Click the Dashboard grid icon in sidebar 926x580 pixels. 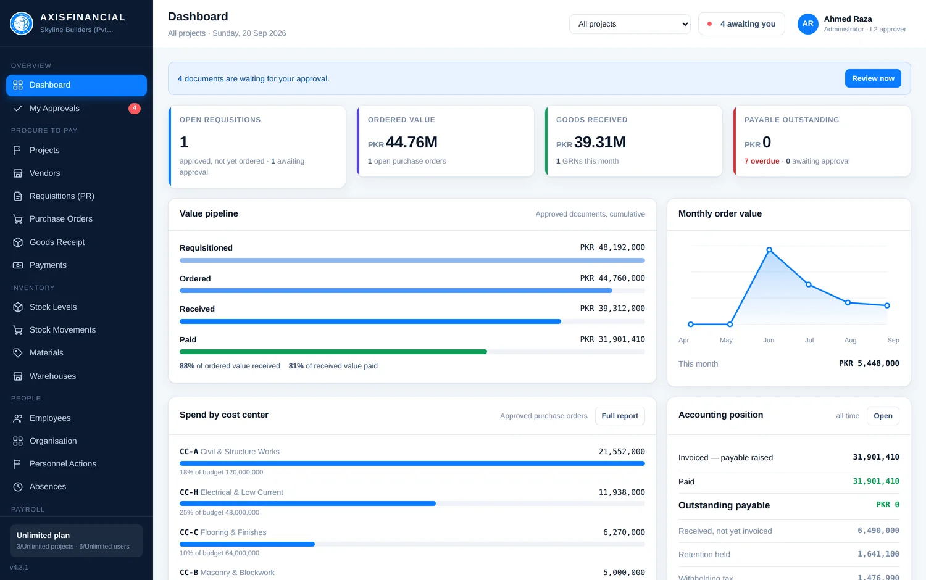click(x=18, y=85)
